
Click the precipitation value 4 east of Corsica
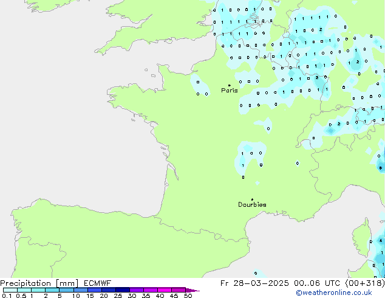pyautogui.click(x=381, y=240)
